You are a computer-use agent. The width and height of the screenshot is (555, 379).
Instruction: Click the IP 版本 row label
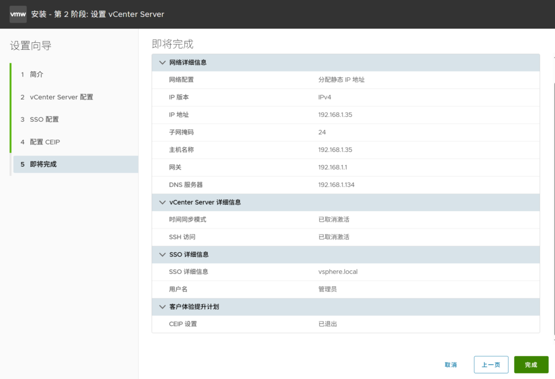point(179,97)
